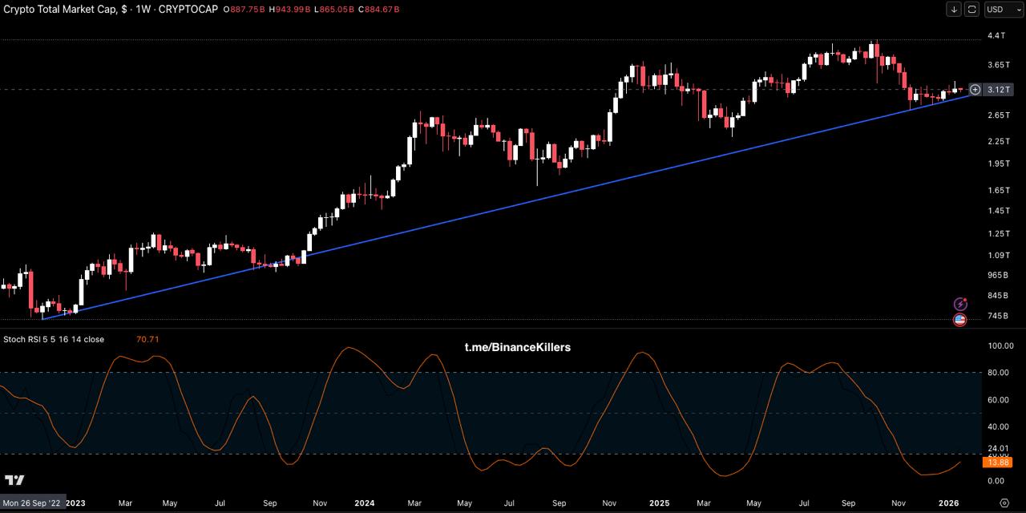Viewport: 1026px width, 513px height.
Task: Click the t.me/BinanceKillers watermark text
Action: [x=517, y=347]
